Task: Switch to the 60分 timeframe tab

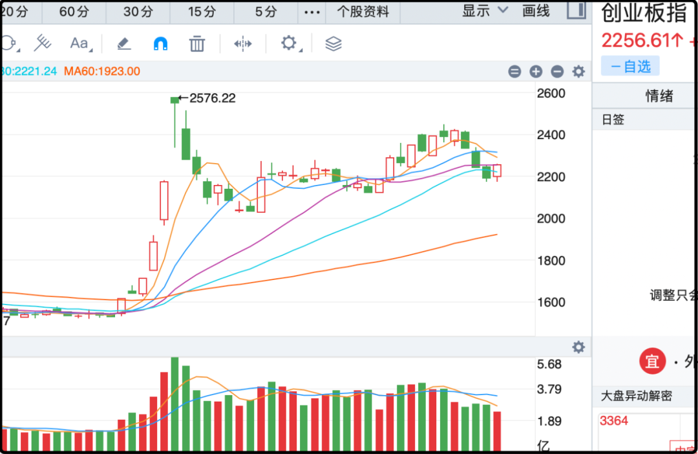Action: pos(74,12)
